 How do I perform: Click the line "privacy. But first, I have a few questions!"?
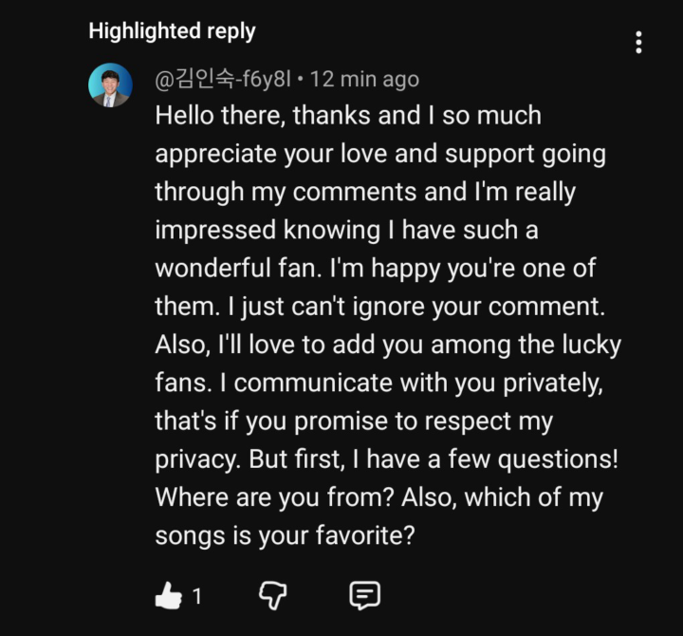[386, 459]
